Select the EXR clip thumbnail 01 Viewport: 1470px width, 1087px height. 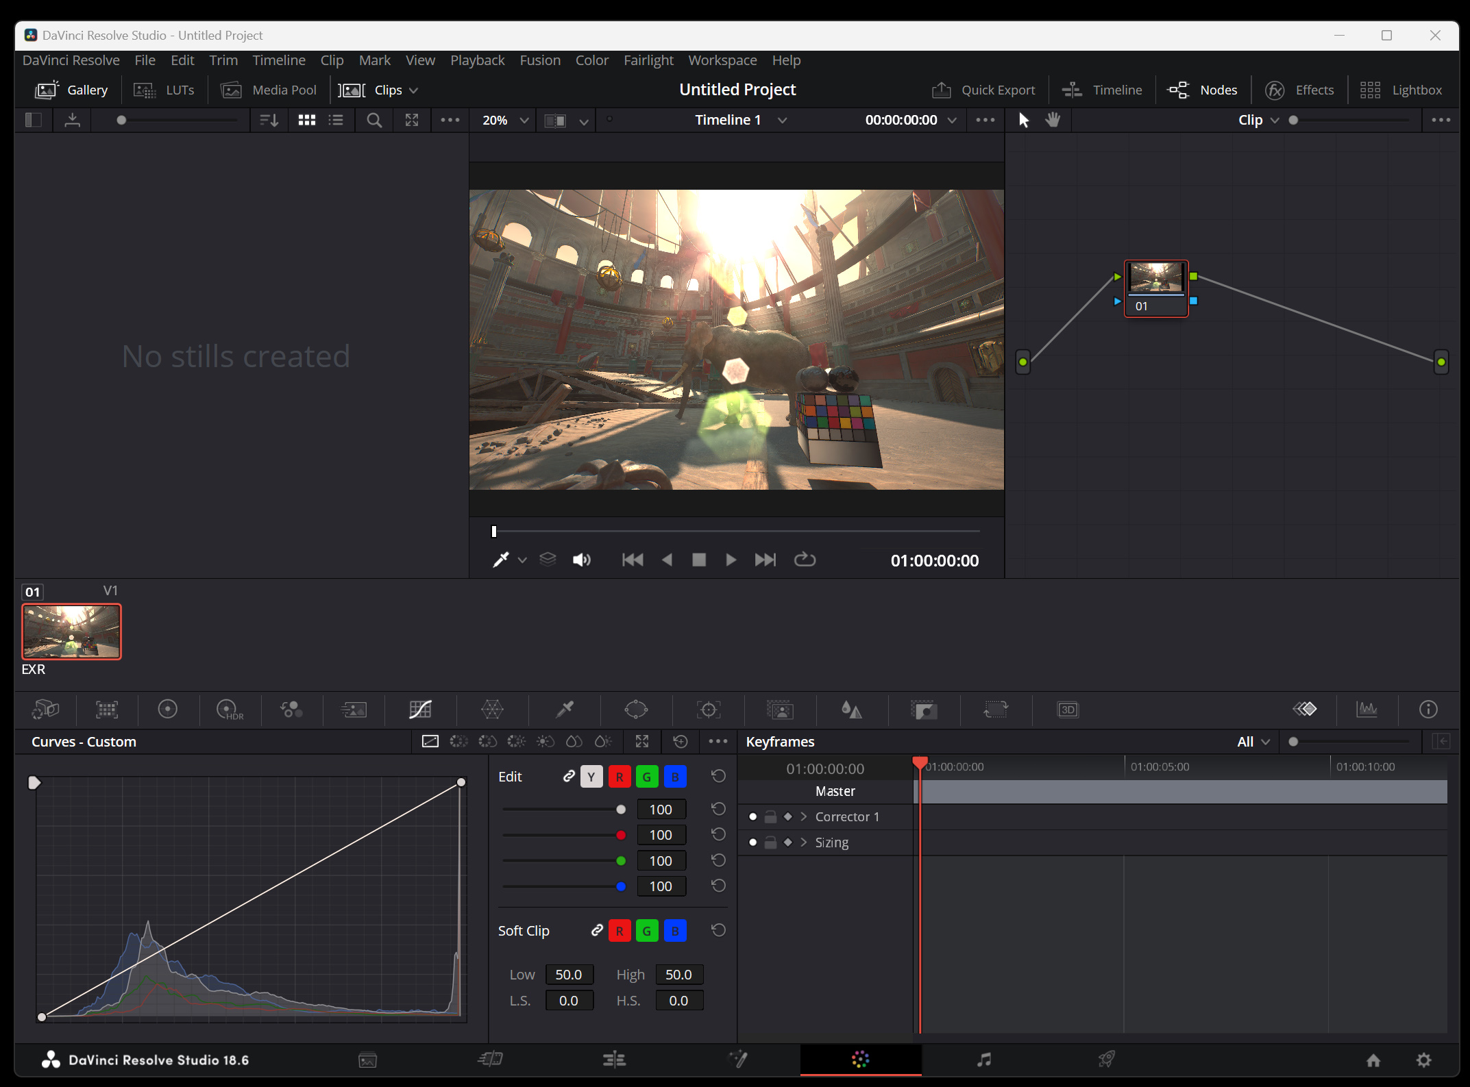click(71, 631)
